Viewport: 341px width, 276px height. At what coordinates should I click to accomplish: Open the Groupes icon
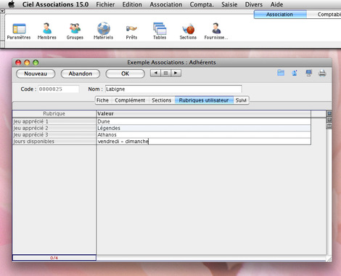click(x=75, y=31)
